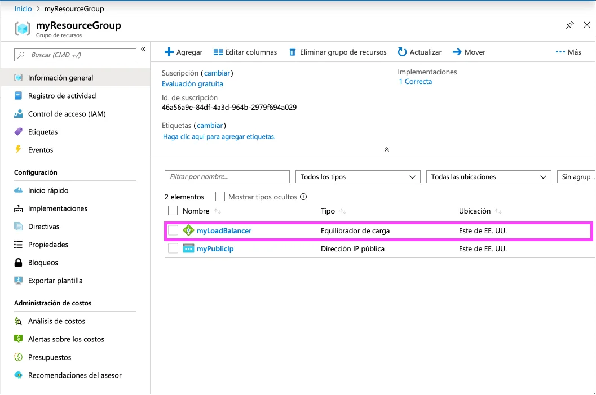Open the Todas las ubicaciones dropdown
The height and width of the screenshot is (395, 596).
coord(488,176)
